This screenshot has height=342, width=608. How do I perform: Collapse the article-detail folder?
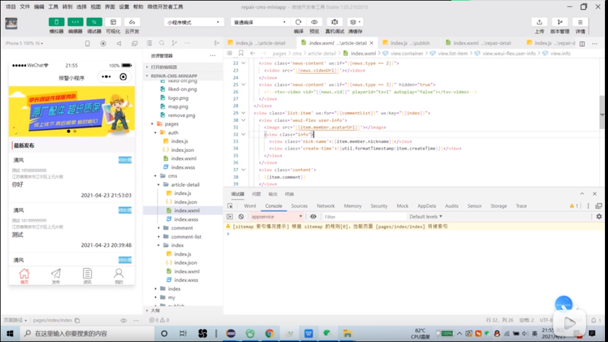click(158, 185)
